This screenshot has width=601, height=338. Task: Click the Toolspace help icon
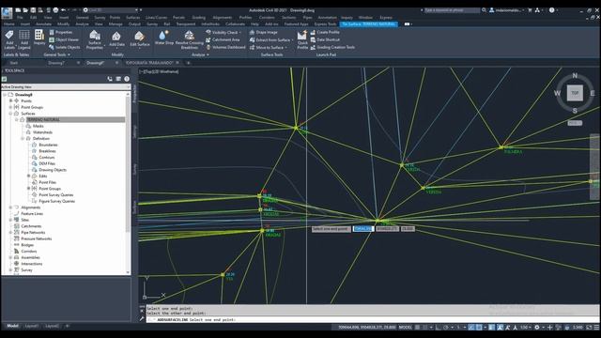coord(127,79)
